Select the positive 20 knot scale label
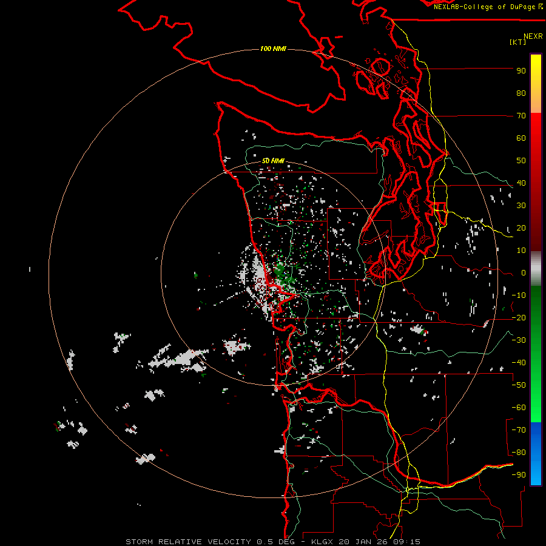 [x=521, y=228]
